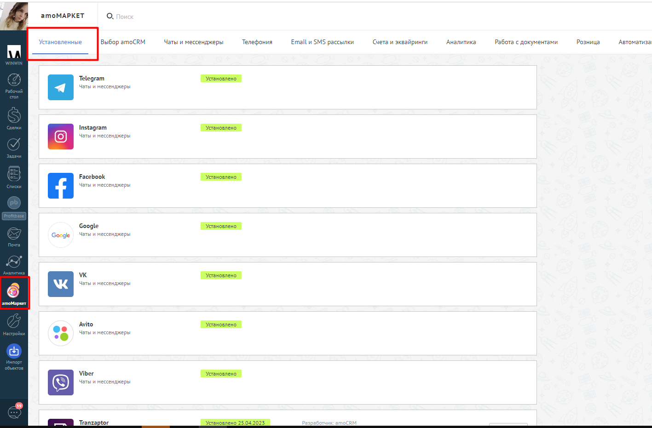Open Задачи tasks icon
Screen dimensions: 652x428
[14, 144]
